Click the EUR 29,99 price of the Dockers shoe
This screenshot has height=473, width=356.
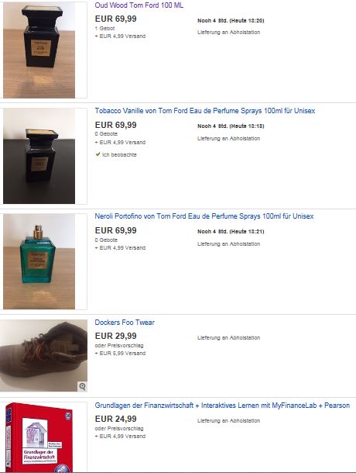pyautogui.click(x=115, y=336)
